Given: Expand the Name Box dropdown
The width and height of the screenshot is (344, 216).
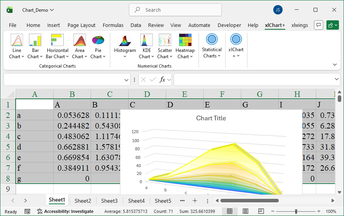Looking at the screenshot, I should coord(127,80).
